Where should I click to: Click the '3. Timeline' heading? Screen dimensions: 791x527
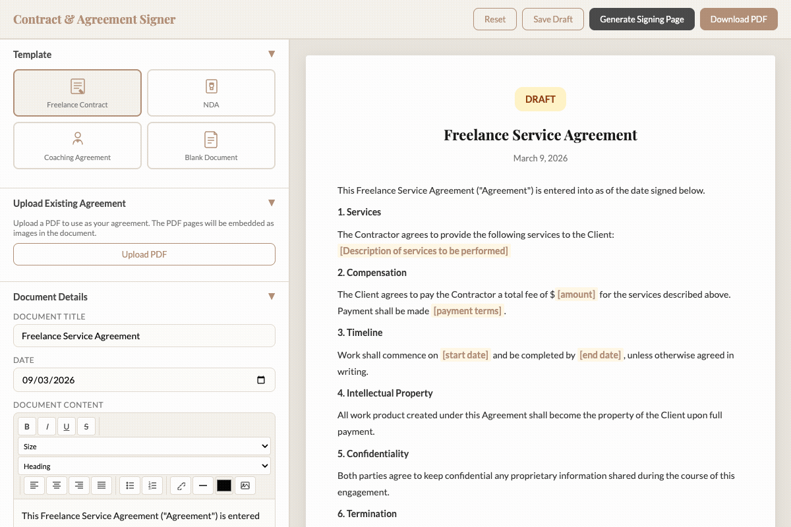pos(360,333)
